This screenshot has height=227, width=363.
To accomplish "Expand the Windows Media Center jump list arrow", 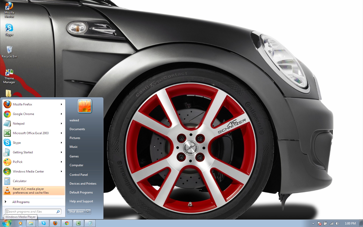I will pyautogui.click(x=61, y=172).
